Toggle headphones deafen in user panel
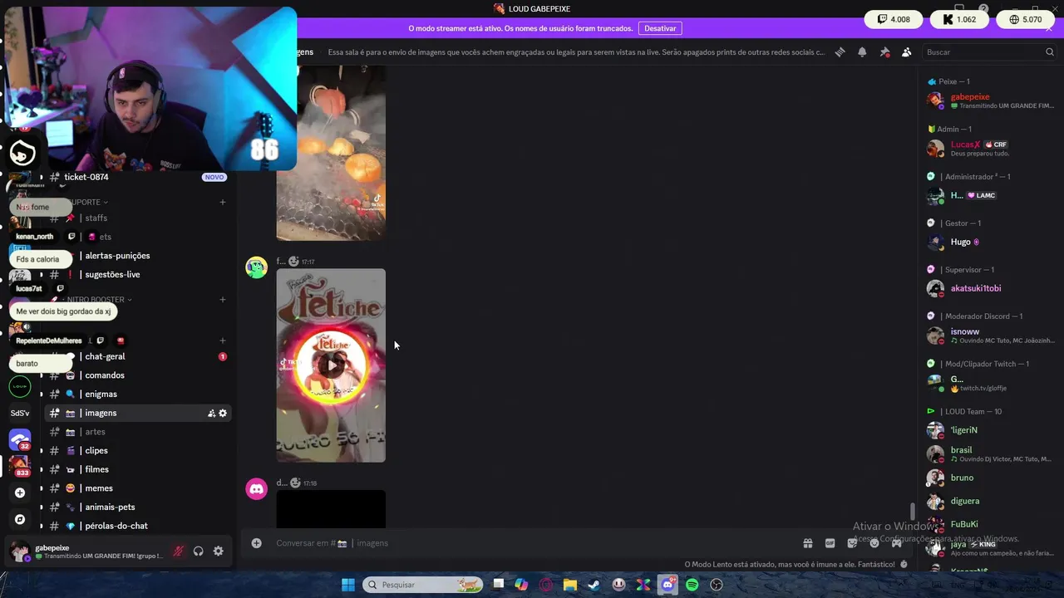 199,551
